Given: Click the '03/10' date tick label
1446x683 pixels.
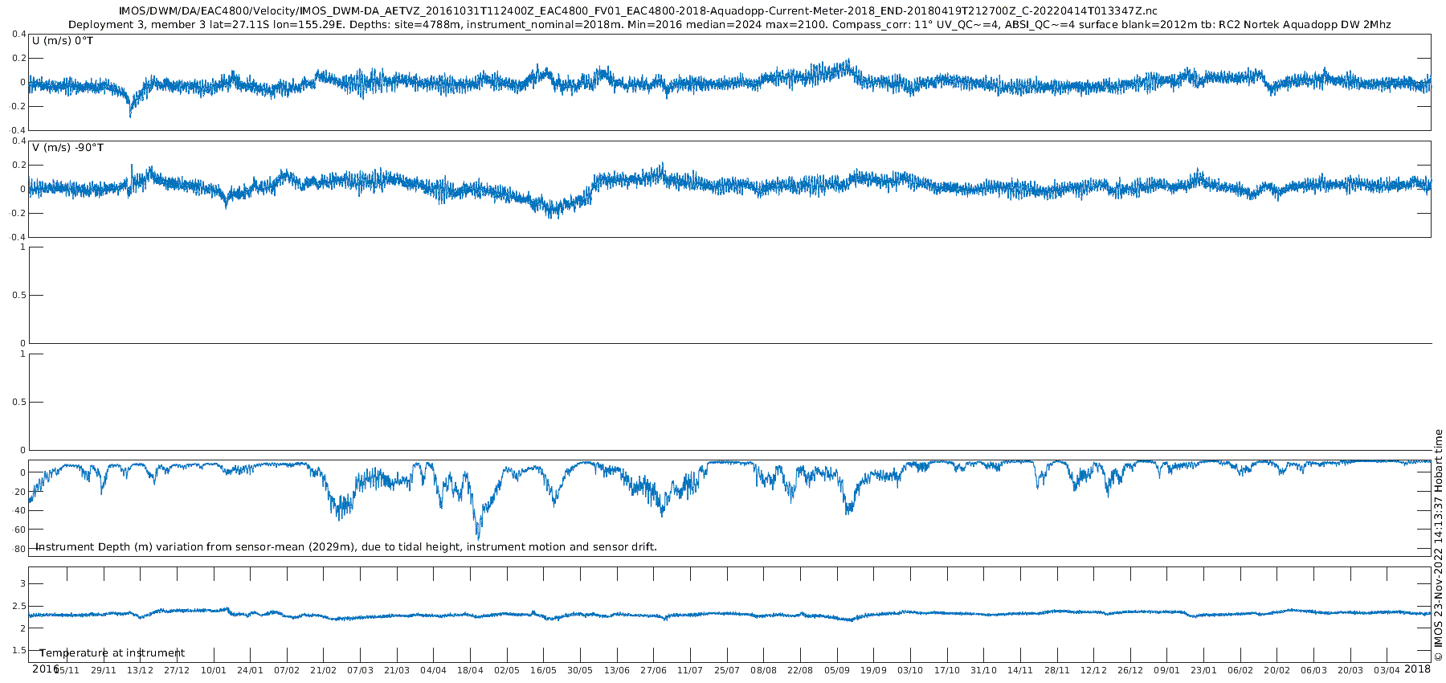Looking at the screenshot, I should [910, 670].
